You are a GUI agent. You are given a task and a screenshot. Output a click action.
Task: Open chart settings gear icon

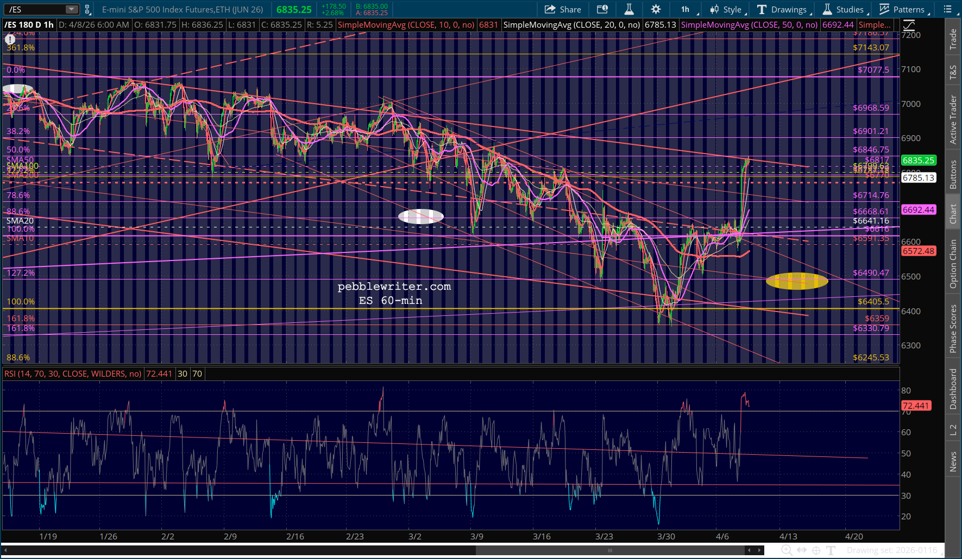click(x=656, y=9)
